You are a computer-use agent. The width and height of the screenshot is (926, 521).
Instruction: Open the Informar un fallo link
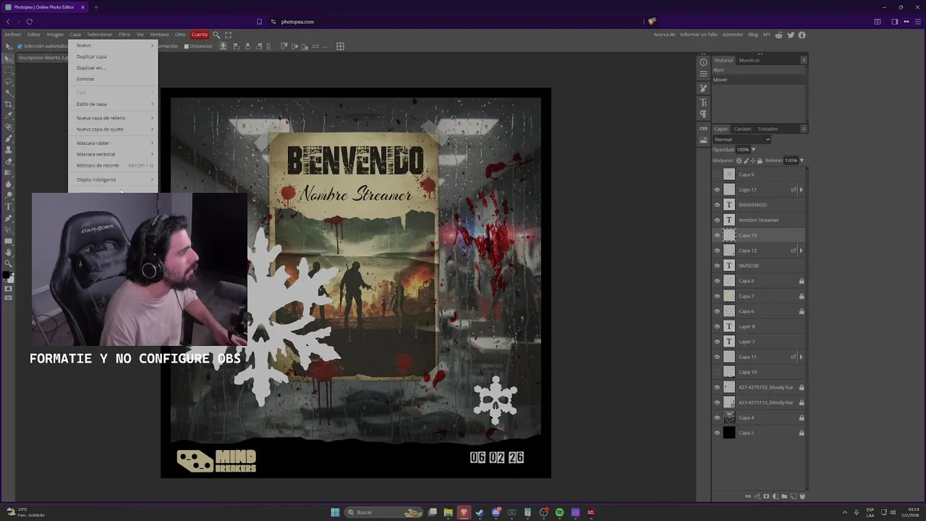tap(699, 35)
